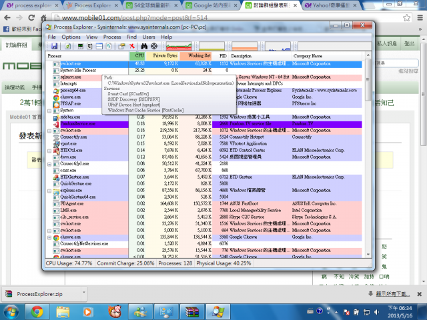The height and width of the screenshot is (320, 427).
Task: Sort by the Working Set column header
Action: tap(195, 56)
